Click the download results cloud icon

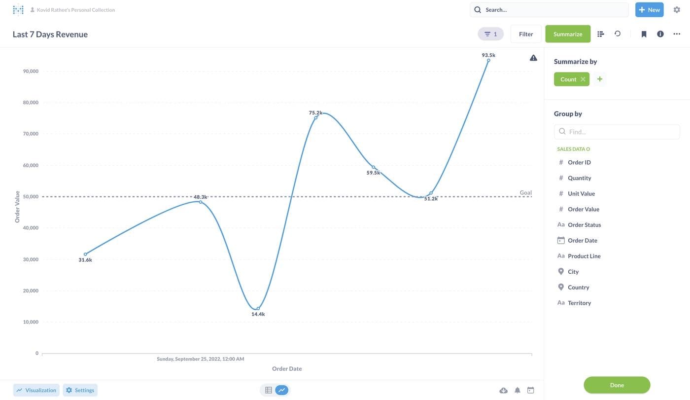coord(503,390)
